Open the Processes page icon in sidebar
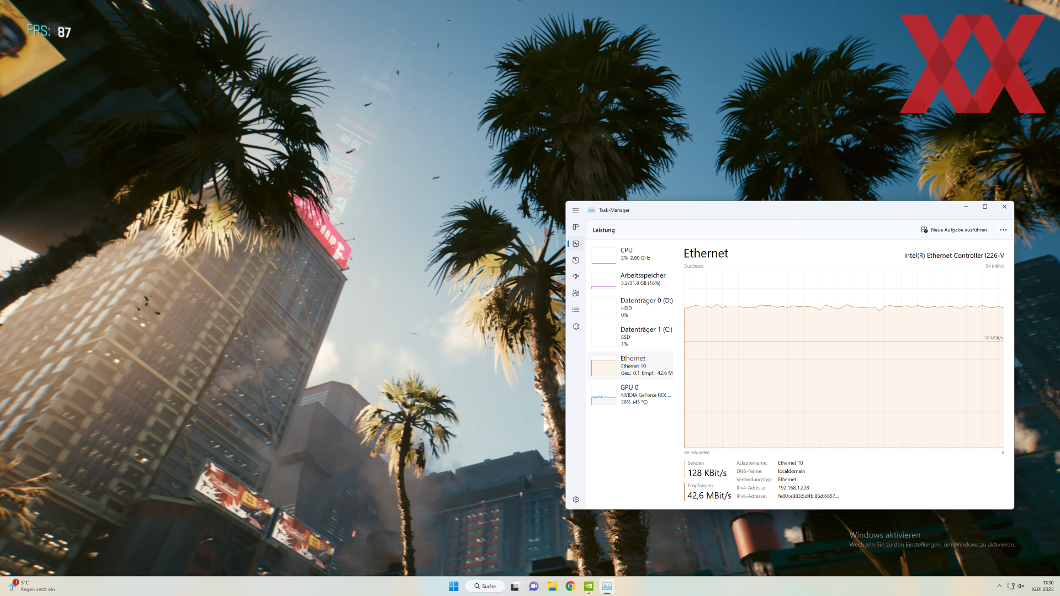This screenshot has height=596, width=1060. 575,227
